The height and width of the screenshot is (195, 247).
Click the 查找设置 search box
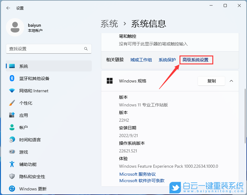(x=48, y=49)
